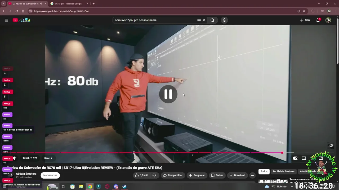The image size is (339, 190).
Task: Install or cast icon in address bar
Action: (x=298, y=11)
